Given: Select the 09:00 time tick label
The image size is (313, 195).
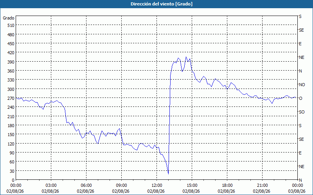Looking at the screenshot, I should tap(122, 186).
